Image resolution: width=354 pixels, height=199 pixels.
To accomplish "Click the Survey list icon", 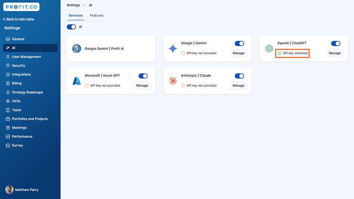I will click(8, 145).
